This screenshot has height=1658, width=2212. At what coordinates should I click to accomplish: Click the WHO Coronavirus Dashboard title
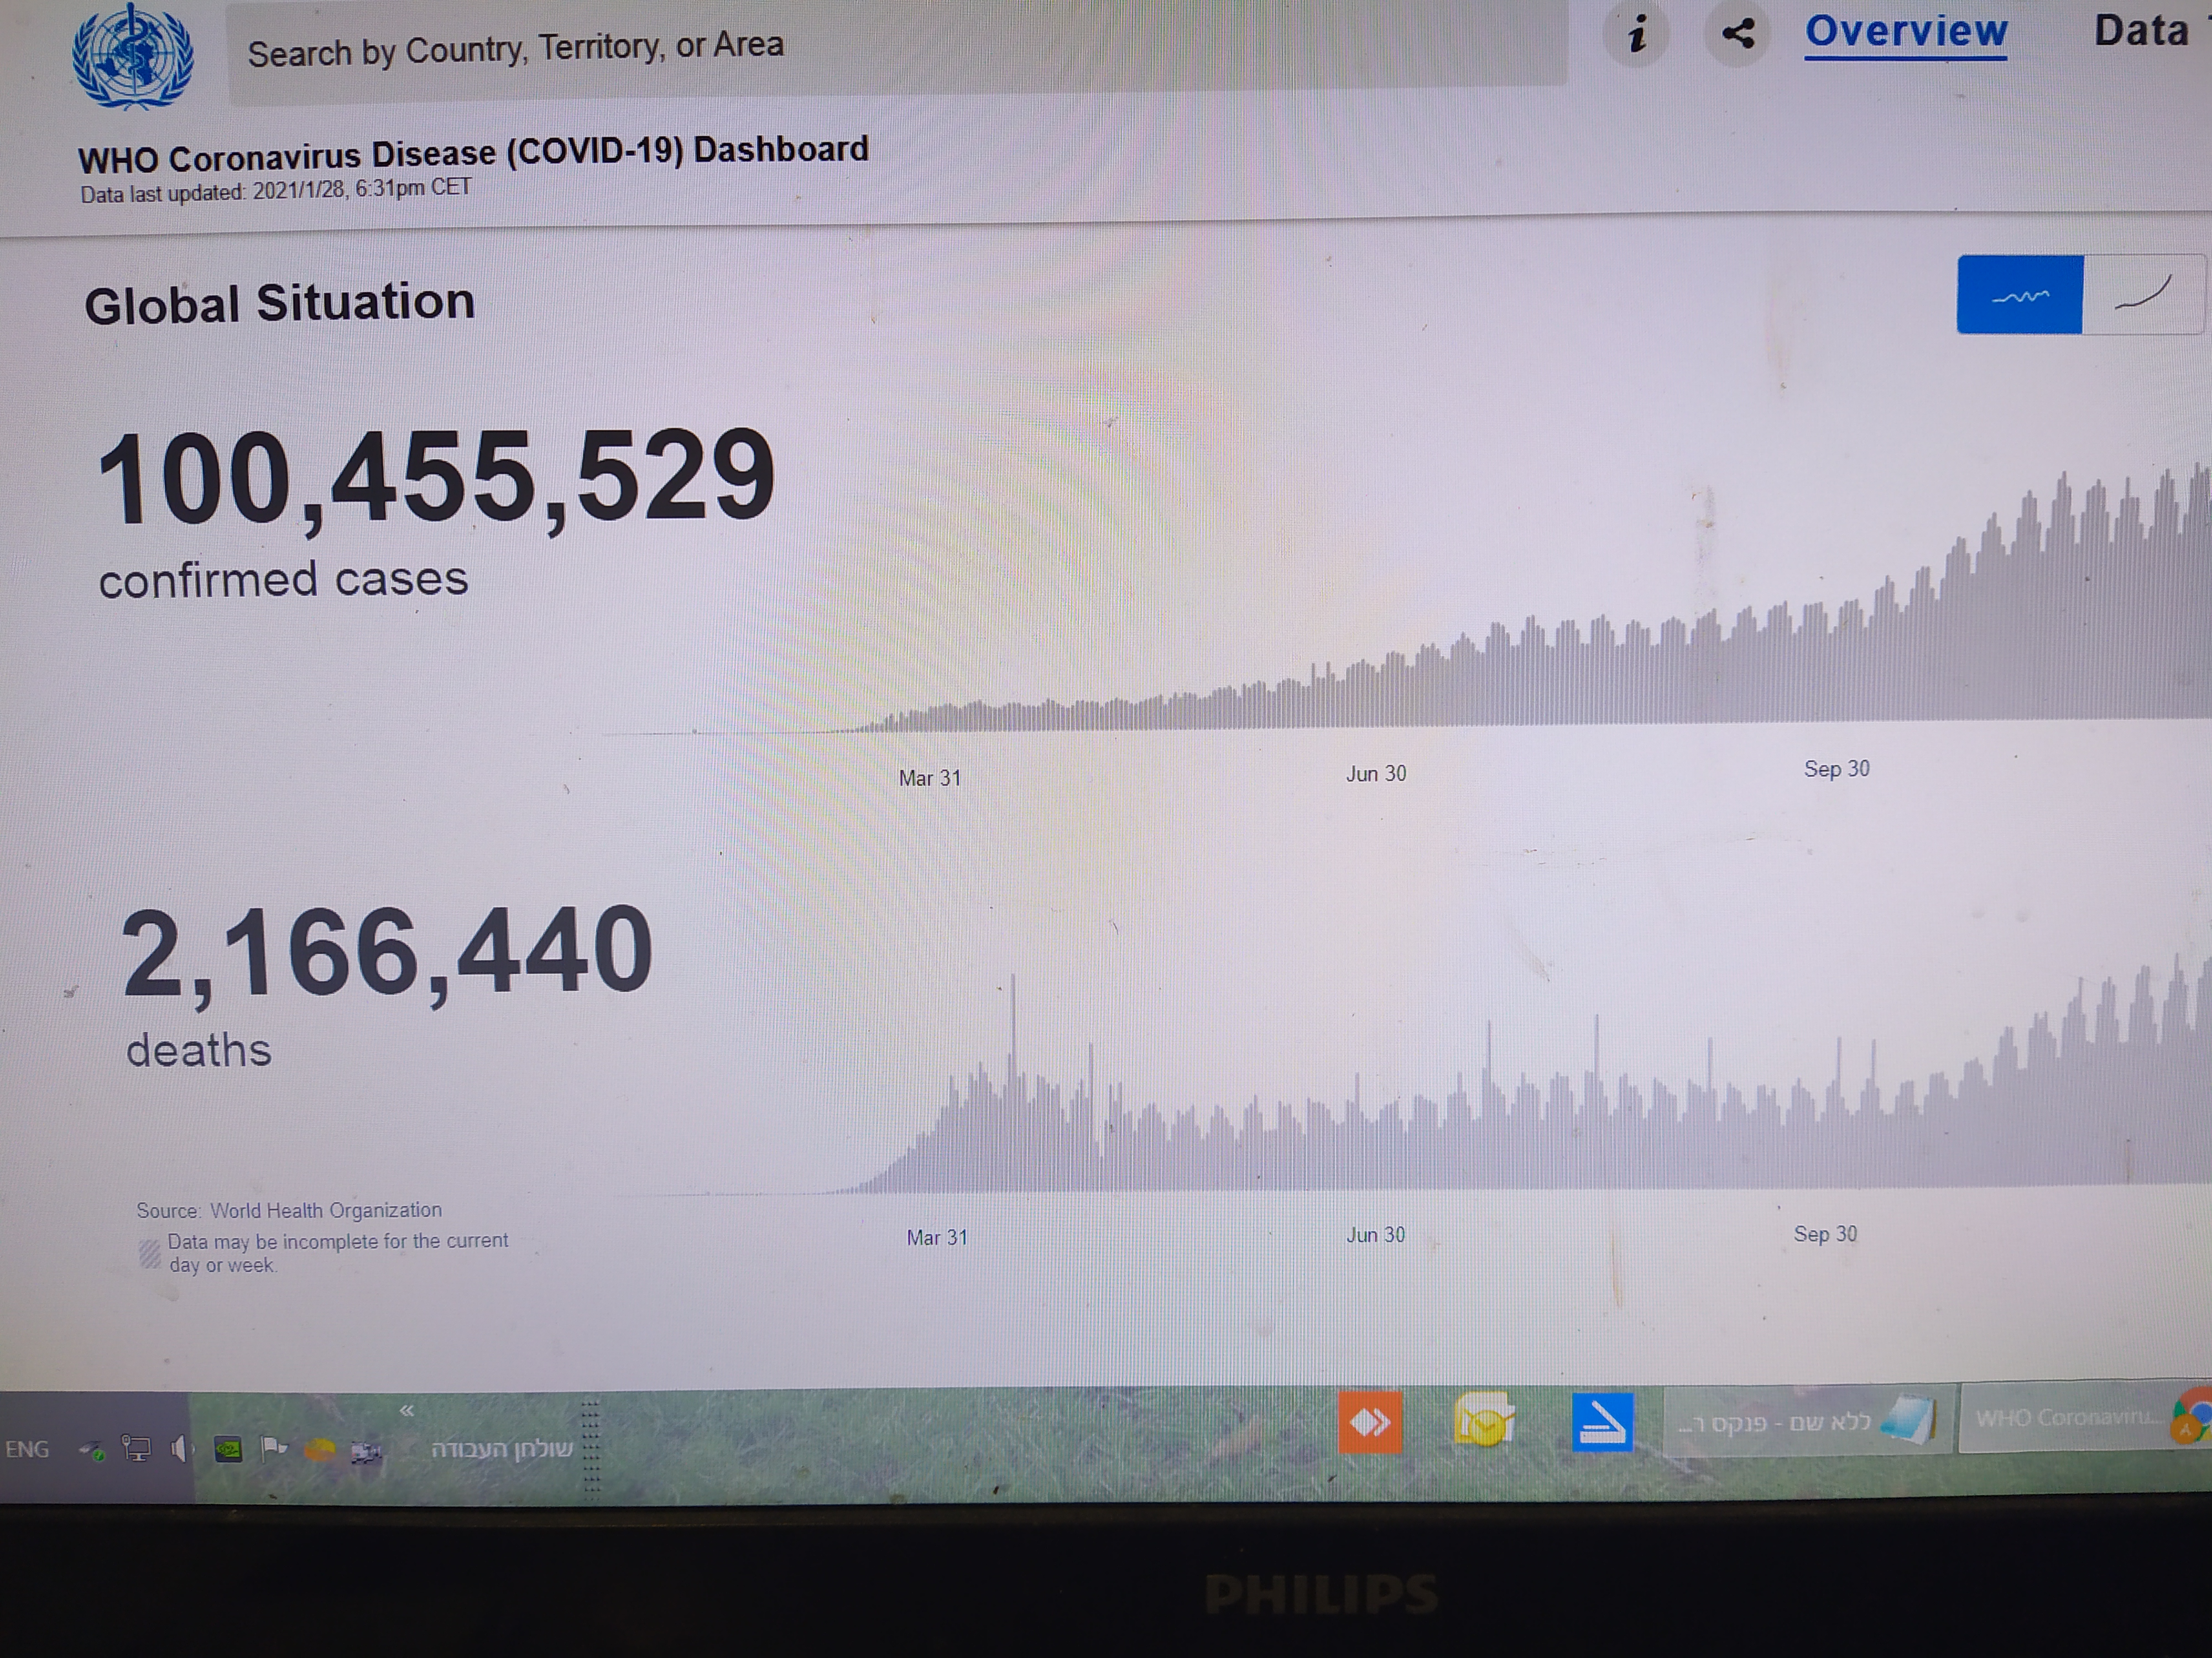tap(473, 154)
